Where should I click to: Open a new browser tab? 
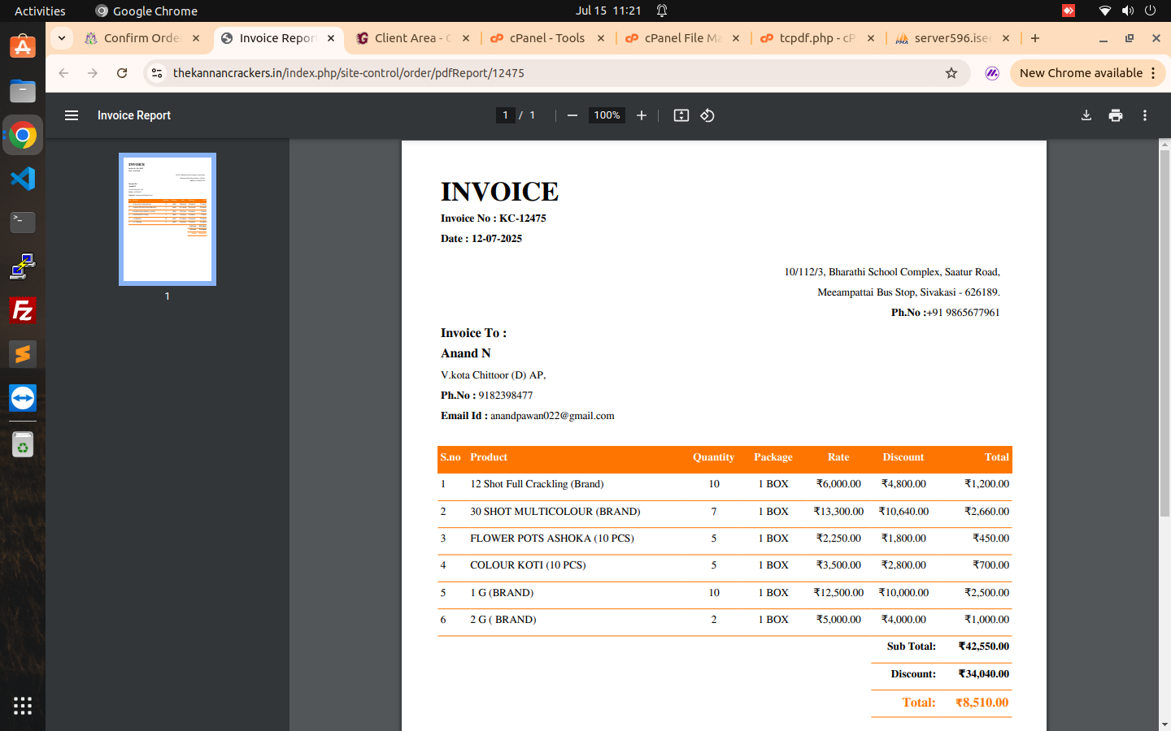coord(1035,38)
